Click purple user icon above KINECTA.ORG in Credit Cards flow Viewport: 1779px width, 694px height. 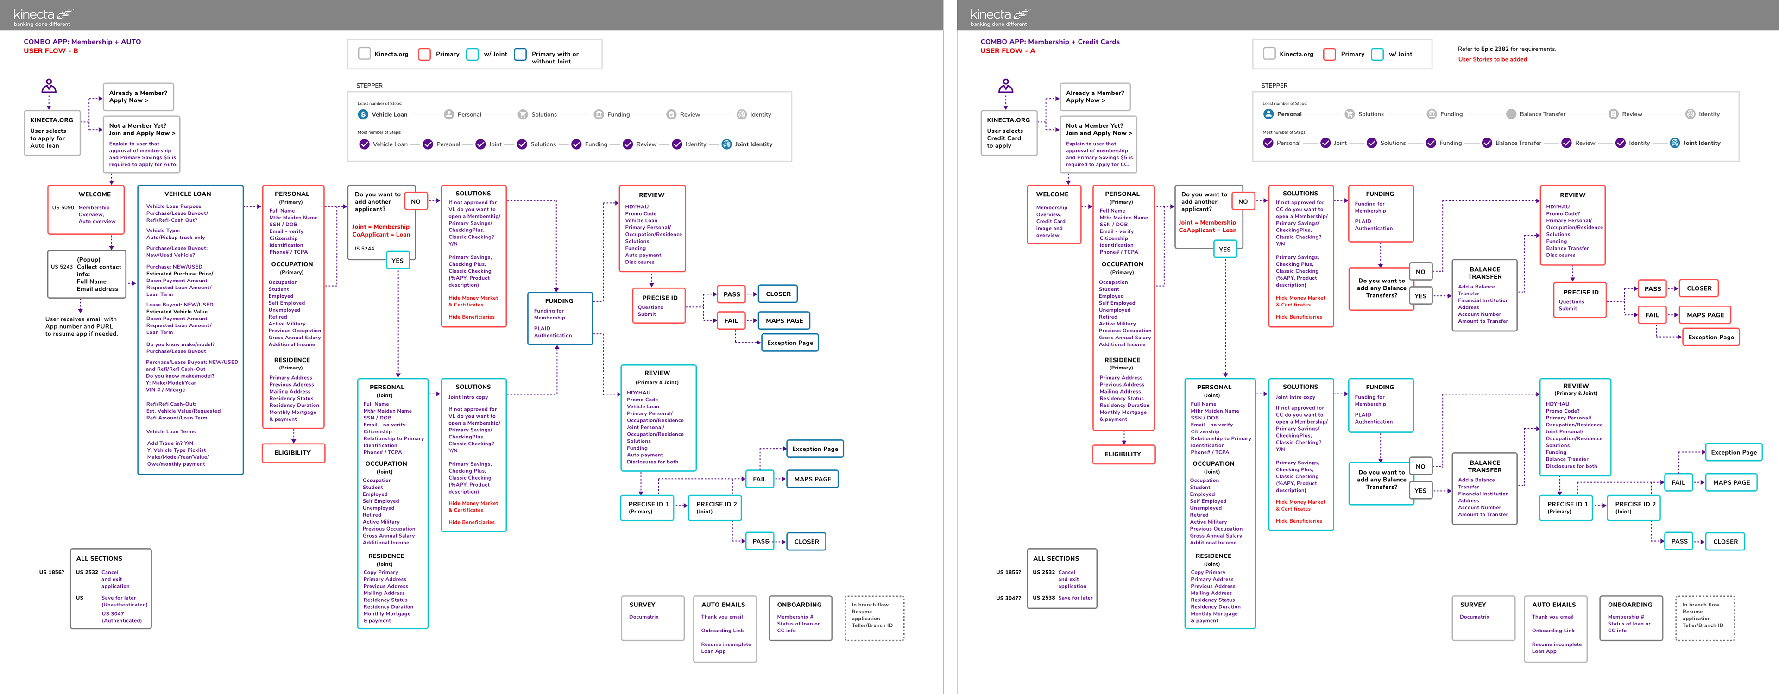click(x=1005, y=86)
